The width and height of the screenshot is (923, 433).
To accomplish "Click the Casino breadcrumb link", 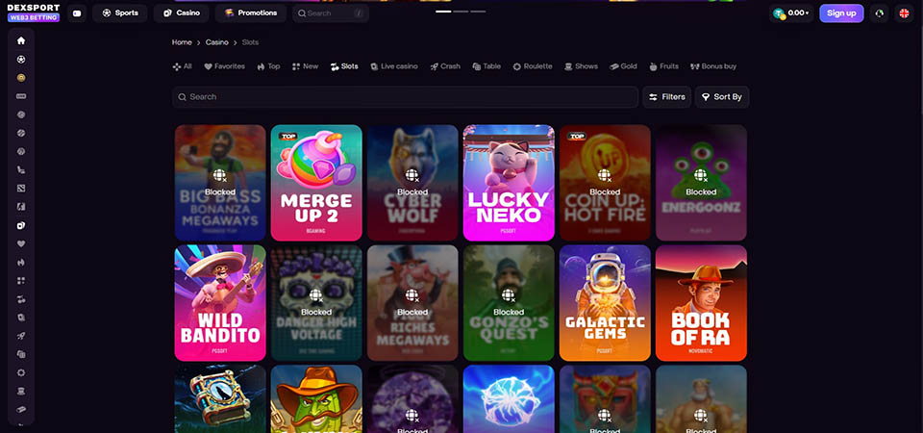I will tap(216, 42).
